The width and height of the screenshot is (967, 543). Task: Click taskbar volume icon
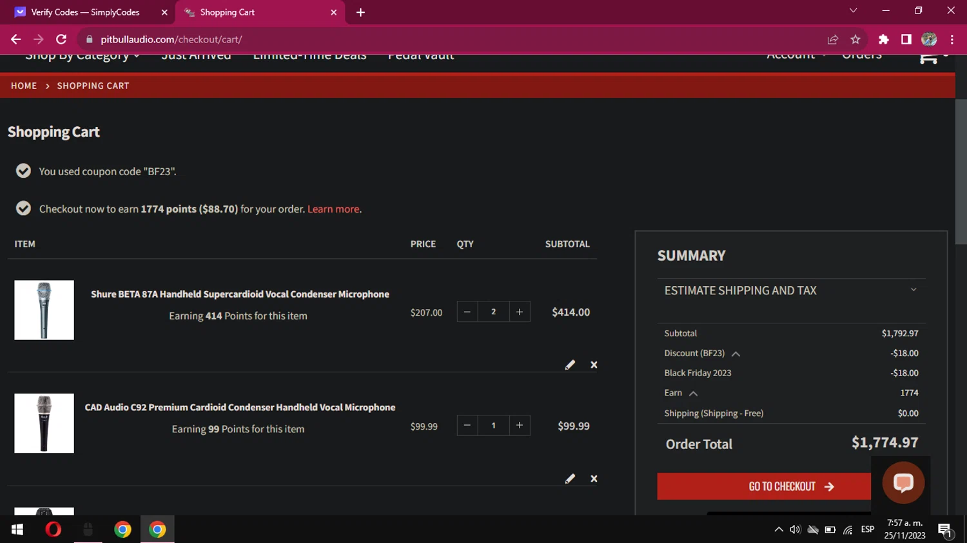click(796, 529)
